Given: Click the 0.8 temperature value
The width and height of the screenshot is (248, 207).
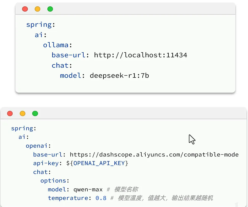Looking at the screenshot, I should [101, 198].
